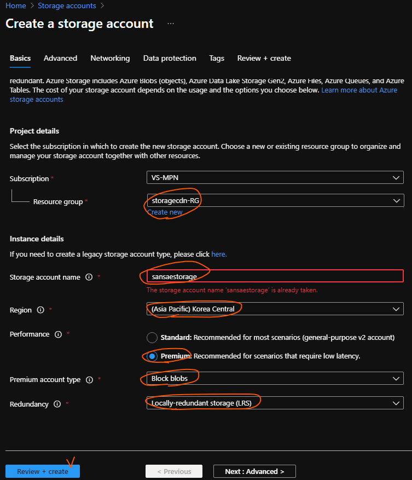Select the Premium performance radio button
This screenshot has height=480, width=412.
[x=152, y=356]
